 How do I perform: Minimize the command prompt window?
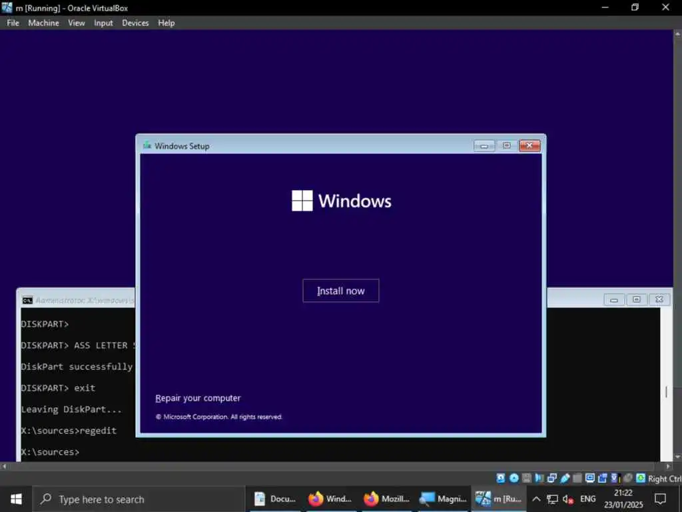point(614,299)
